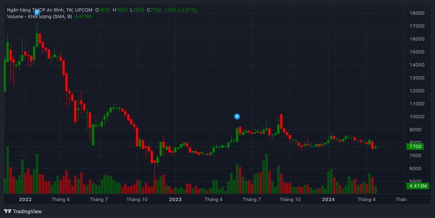The image size is (435, 218).
Task: Click the 18000 price scale label
Action: [417, 13]
